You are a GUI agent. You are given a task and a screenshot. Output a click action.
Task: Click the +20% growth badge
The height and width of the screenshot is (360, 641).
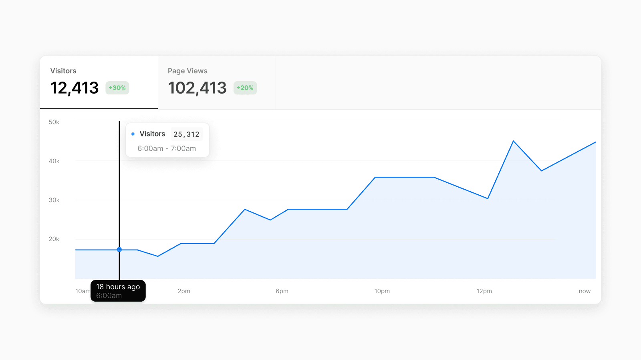click(245, 88)
